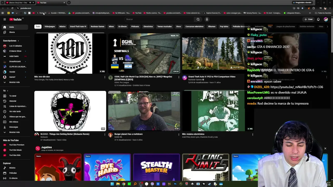Click the search magnifier button
The width and height of the screenshot is (333, 187).
point(198,19)
